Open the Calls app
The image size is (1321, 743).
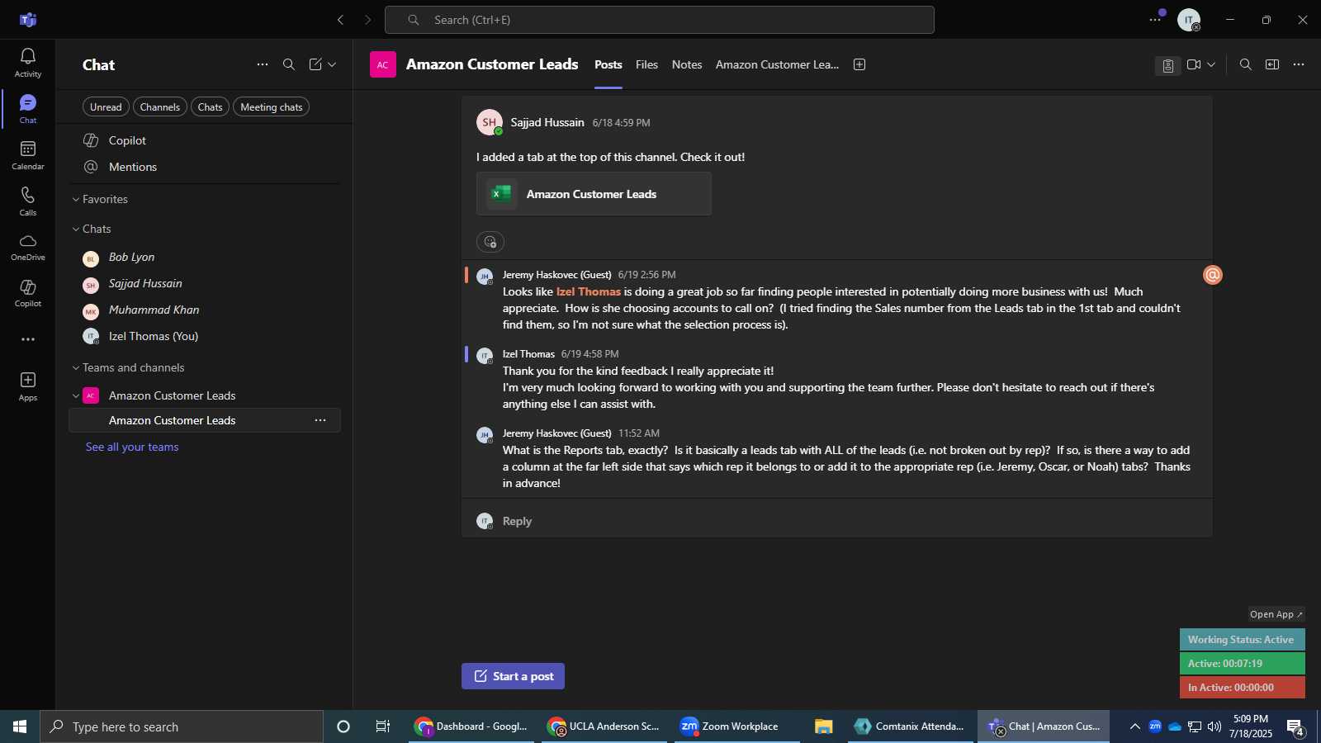pos(27,201)
